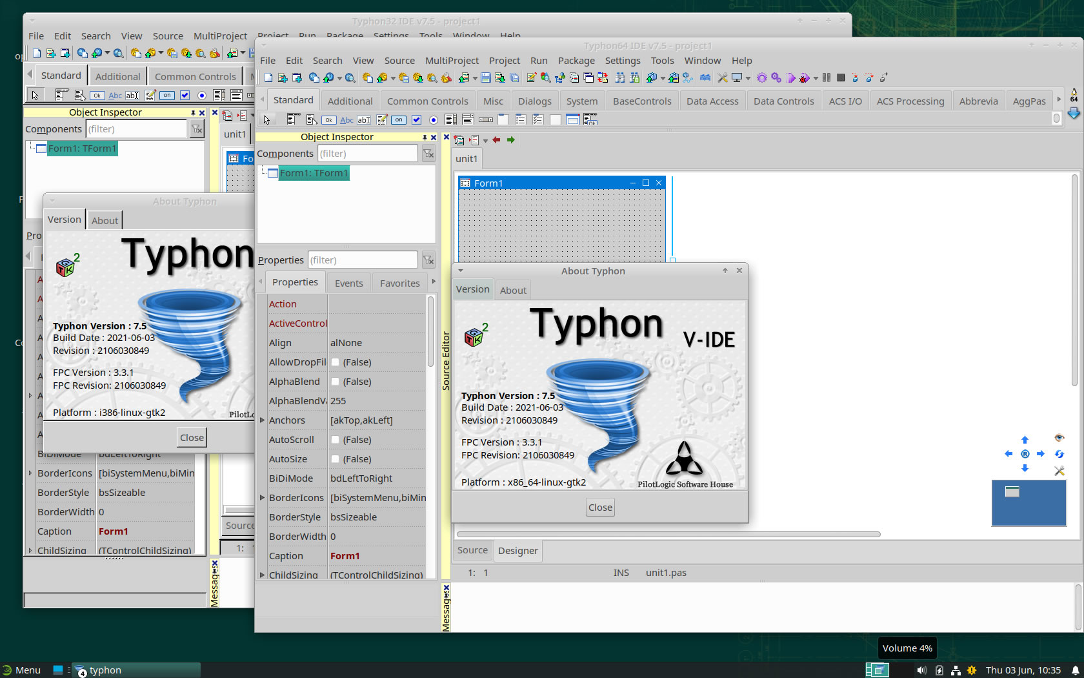Open the MultiProject menu in Typhon64
The width and height of the screenshot is (1084, 678).
point(452,61)
